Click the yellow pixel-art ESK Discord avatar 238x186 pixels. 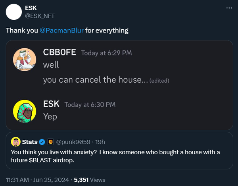coord(25,111)
